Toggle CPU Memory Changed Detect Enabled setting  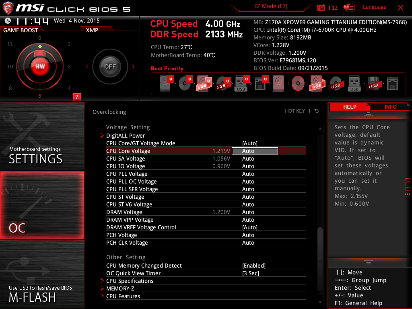tap(254, 266)
